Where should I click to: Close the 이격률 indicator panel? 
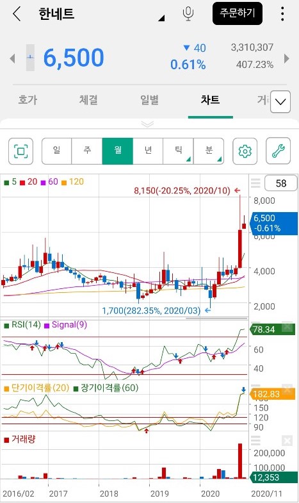pyautogui.click(x=287, y=390)
